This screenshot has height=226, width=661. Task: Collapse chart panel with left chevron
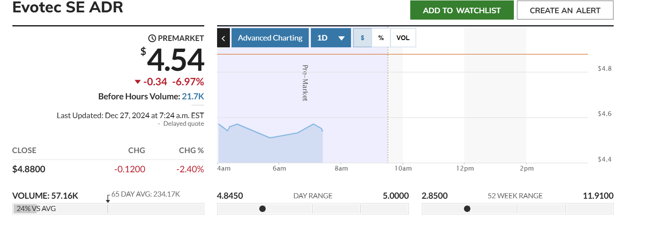[x=223, y=38]
